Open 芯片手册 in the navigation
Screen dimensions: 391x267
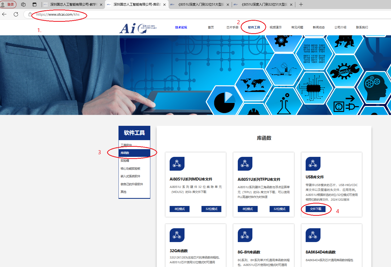(x=232, y=27)
